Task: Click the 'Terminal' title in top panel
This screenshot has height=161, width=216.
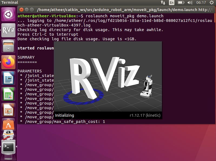Action: point(10,2)
